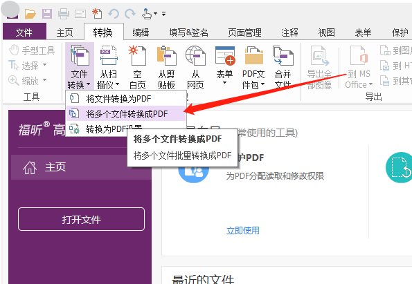Click the Undo arrow icon
Image resolution: width=412 pixels, height=284 pixels.
click(114, 13)
